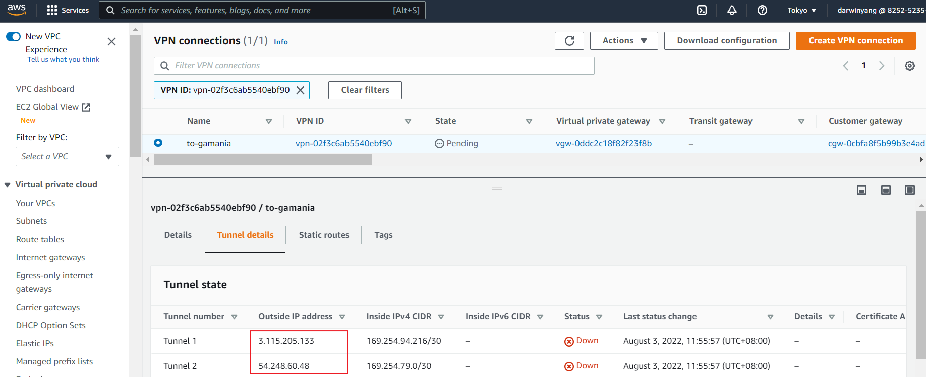Remove the VPN ID filter chip

(301, 90)
